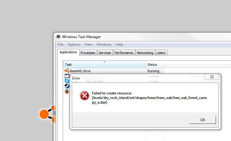Sort by the Task column header
The width and height of the screenshot is (231, 141).
[x=104, y=65]
